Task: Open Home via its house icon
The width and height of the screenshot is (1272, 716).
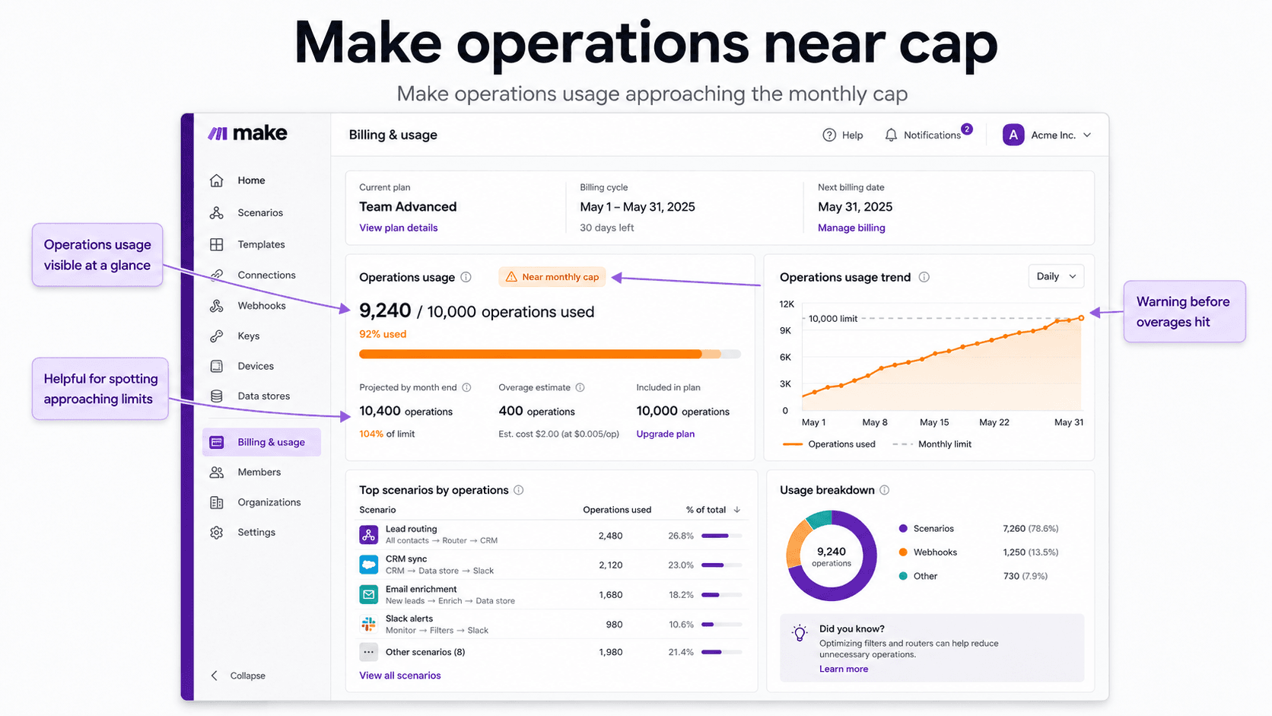Action: [x=217, y=180]
